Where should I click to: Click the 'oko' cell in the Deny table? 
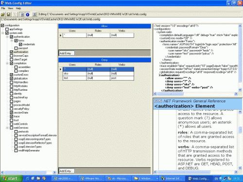point(75,74)
